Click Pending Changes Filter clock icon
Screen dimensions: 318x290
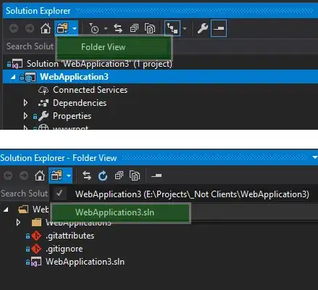[94, 28]
